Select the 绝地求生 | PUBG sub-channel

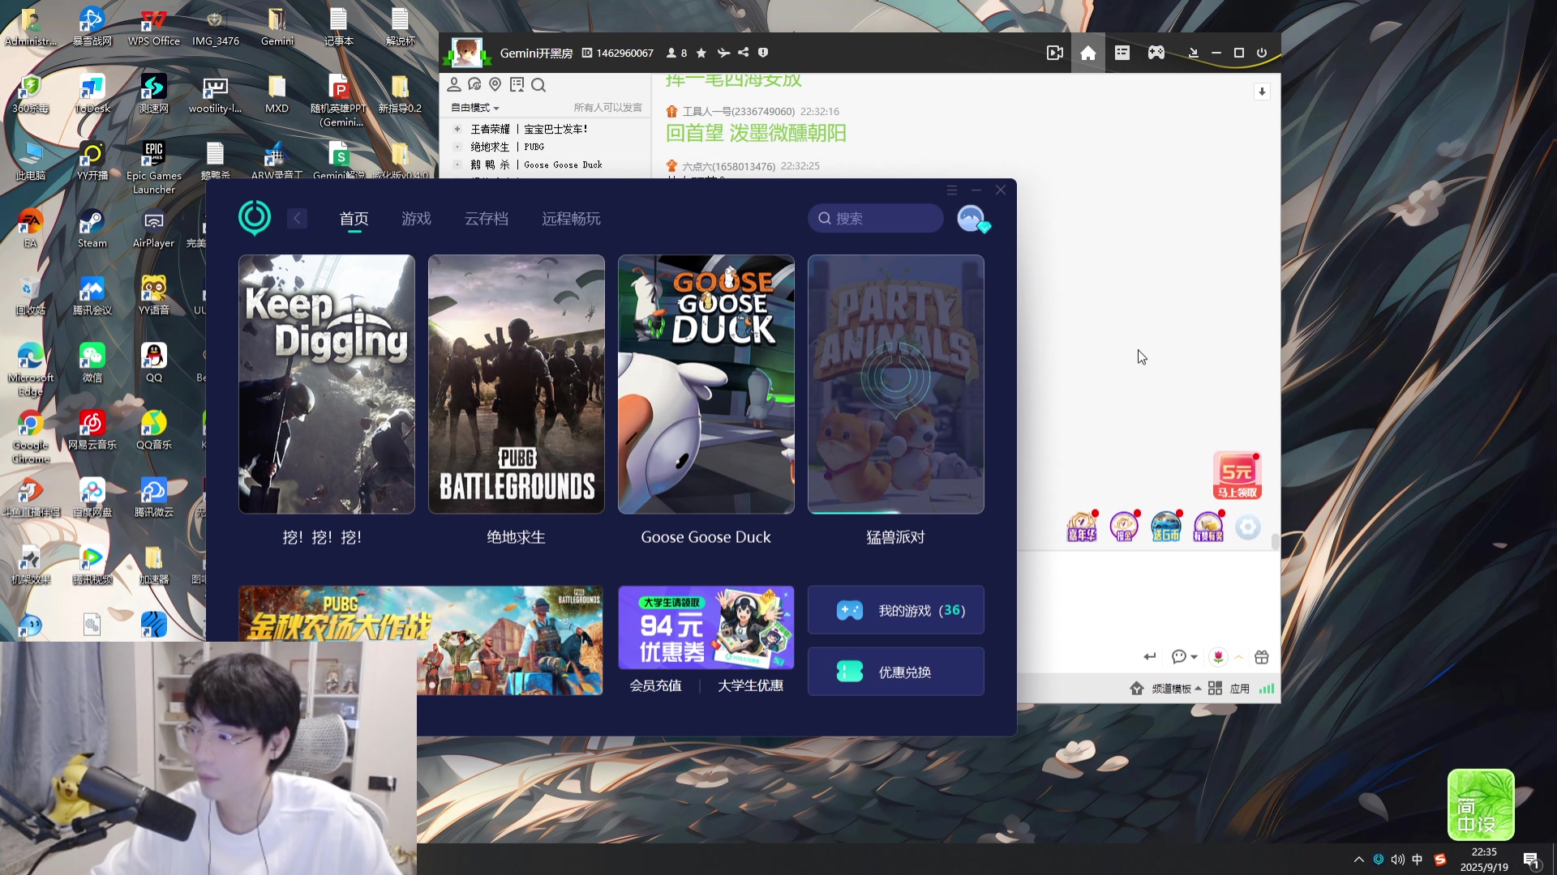tap(508, 147)
